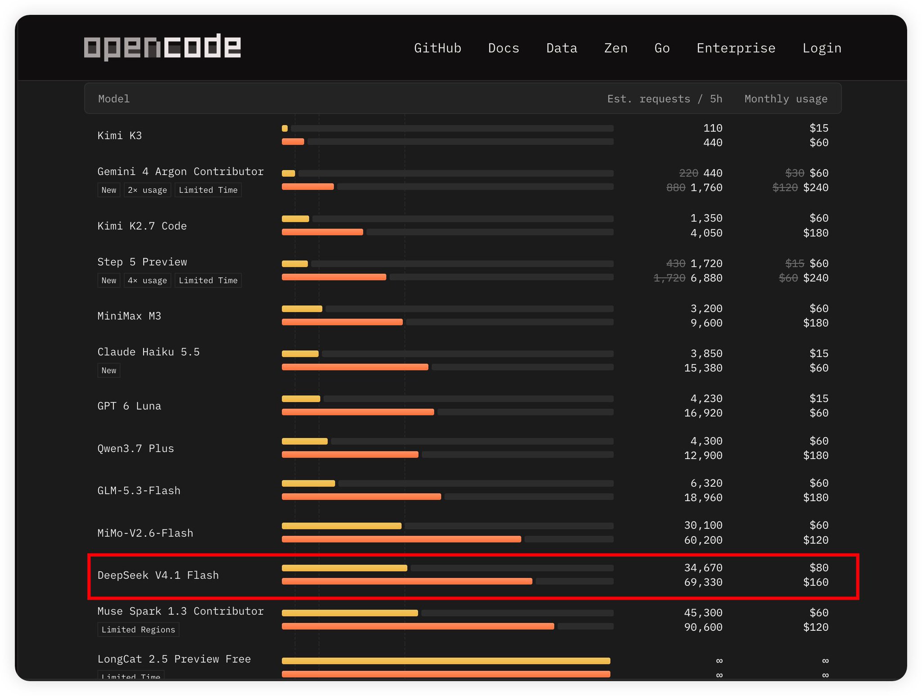Viewport: 922px width, 696px height.
Task: Click the struck-through 1,720 requests value
Action: coord(669,278)
